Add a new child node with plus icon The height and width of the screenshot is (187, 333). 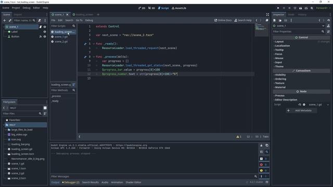[x=5, y=20]
